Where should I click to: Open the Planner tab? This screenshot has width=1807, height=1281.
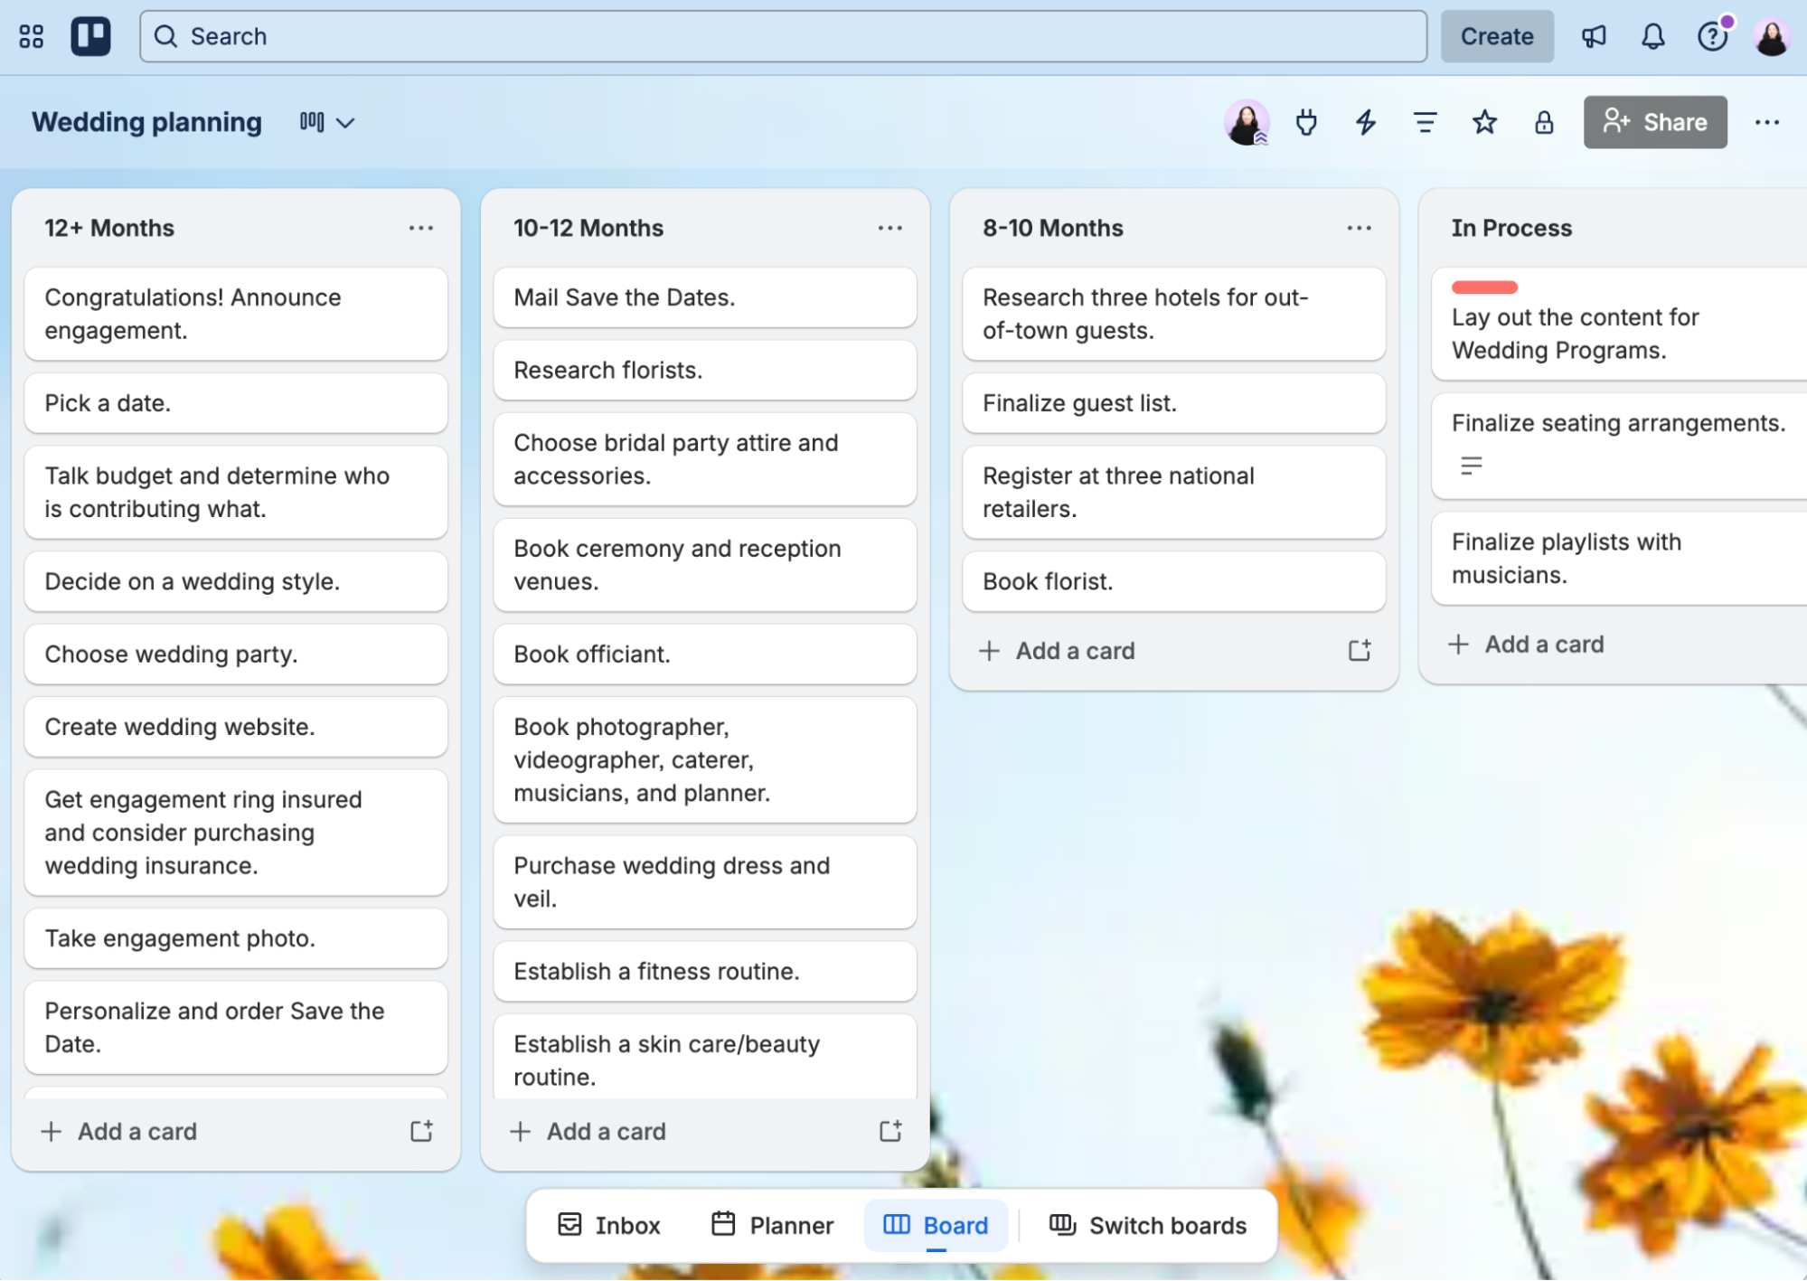click(x=773, y=1225)
